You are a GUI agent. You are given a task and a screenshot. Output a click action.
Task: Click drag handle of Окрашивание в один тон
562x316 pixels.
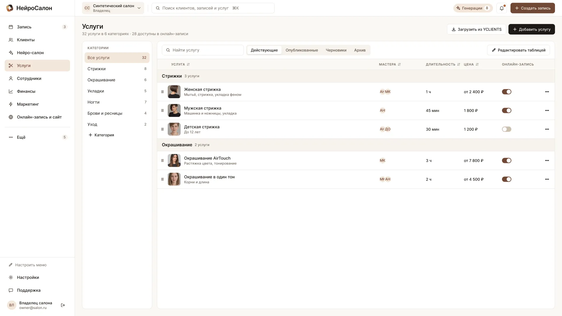coord(162,179)
